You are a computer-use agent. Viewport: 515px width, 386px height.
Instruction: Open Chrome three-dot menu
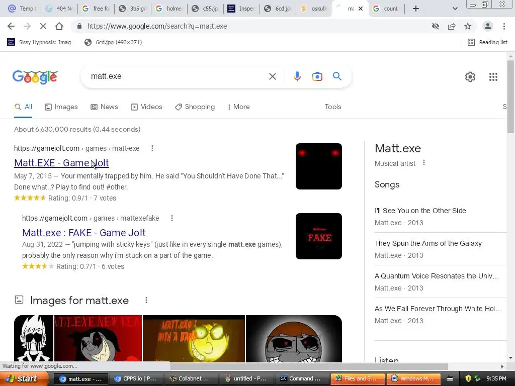pos(504,26)
